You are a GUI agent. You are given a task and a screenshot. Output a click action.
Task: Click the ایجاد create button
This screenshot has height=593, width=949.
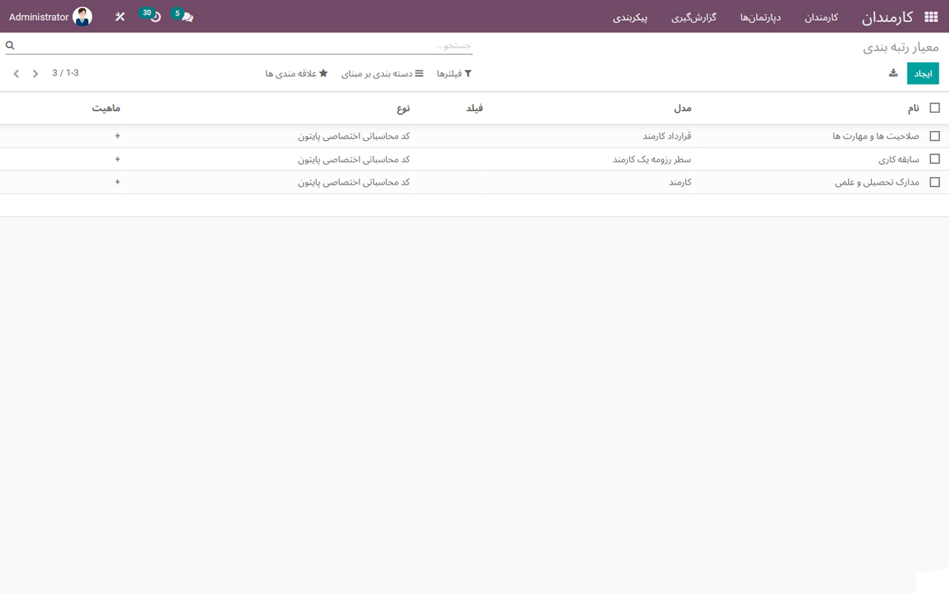(x=923, y=73)
